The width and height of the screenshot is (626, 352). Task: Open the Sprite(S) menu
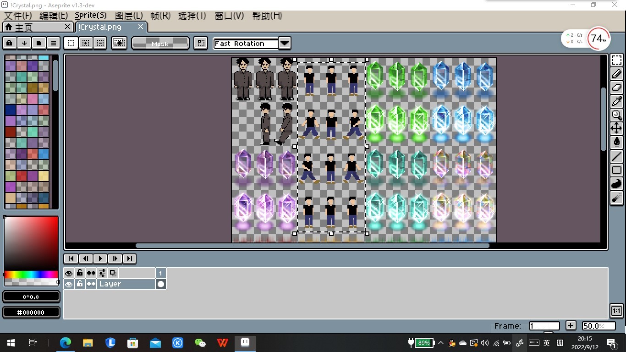(91, 16)
